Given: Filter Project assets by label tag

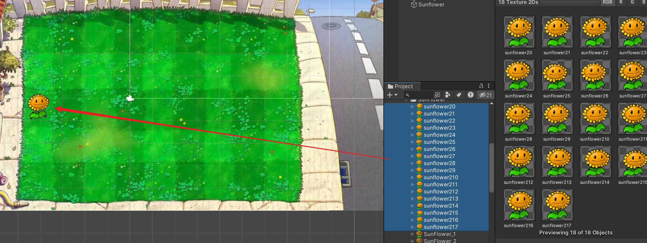Looking at the screenshot, I should click(x=459, y=95).
